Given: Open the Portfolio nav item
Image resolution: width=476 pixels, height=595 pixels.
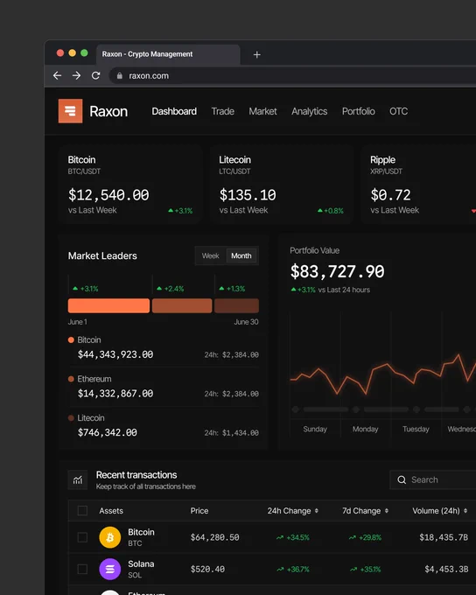Looking at the screenshot, I should pyautogui.click(x=359, y=111).
